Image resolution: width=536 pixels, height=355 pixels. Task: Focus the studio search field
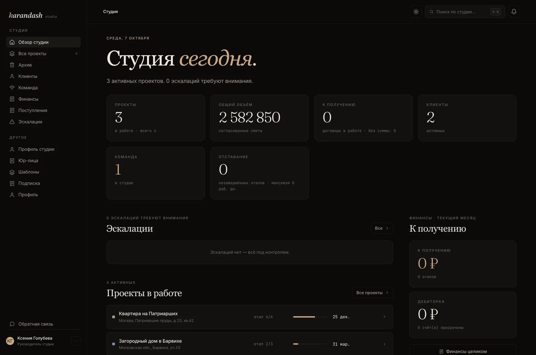pos(465,12)
